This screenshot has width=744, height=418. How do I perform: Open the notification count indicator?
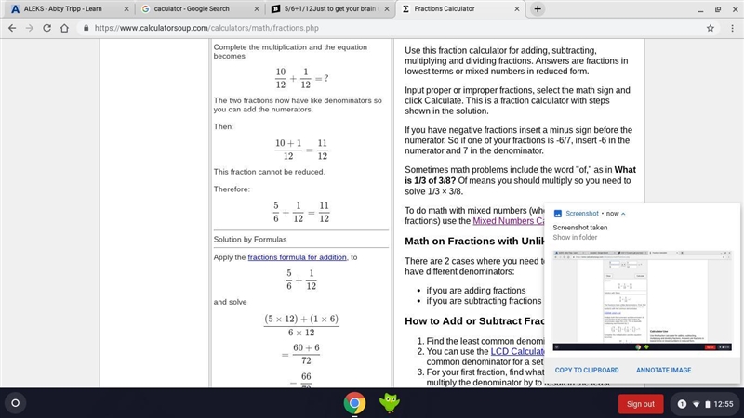tap(682, 404)
